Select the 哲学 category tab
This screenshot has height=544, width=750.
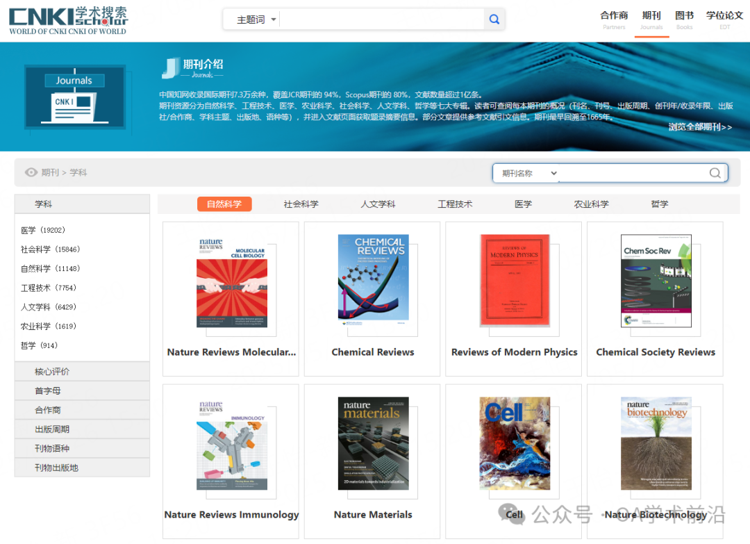pos(660,204)
